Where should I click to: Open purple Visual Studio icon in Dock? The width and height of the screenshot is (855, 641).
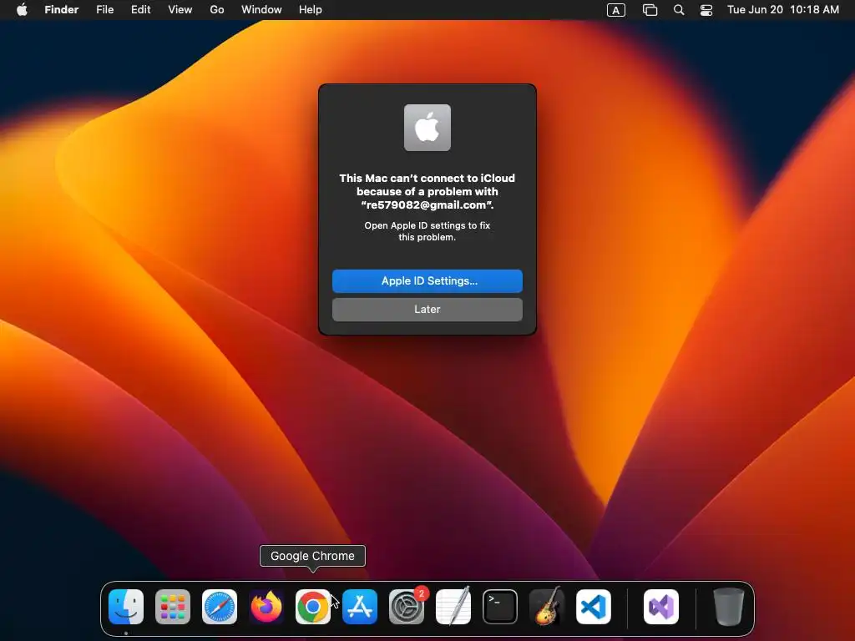pos(661,607)
